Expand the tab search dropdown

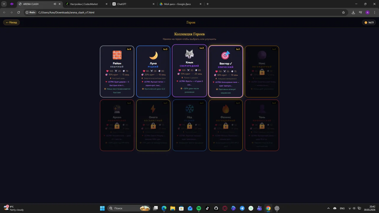point(4,4)
